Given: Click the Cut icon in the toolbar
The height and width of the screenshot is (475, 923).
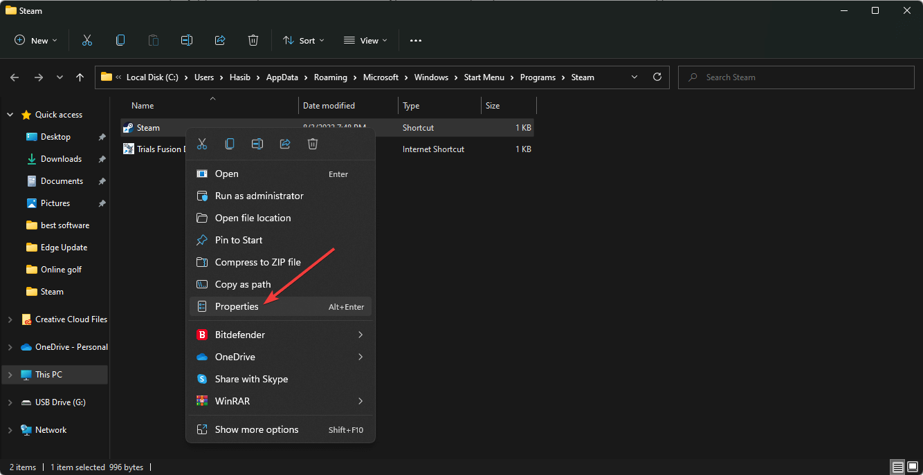Looking at the screenshot, I should 87,40.
